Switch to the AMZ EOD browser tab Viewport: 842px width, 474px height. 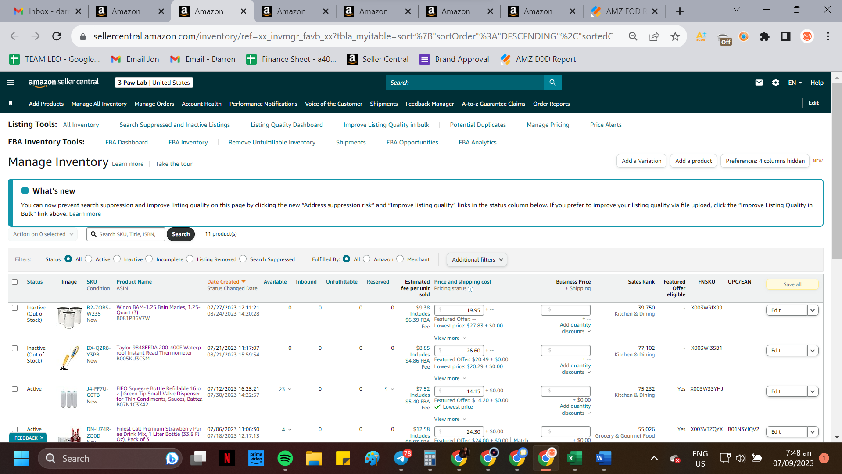[x=623, y=11]
